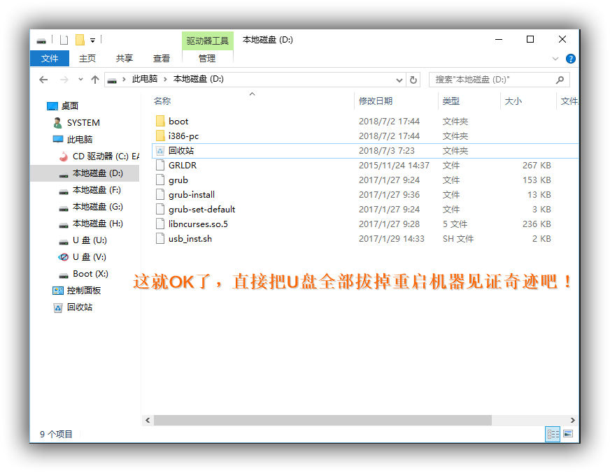Switch to the 管理 ribbon tab
Image resolution: width=610 pixels, height=473 pixels.
pos(207,58)
